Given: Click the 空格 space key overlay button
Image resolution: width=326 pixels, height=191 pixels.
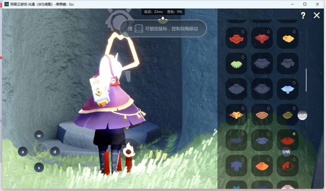Looking at the screenshot, I should (x=286, y=152).
